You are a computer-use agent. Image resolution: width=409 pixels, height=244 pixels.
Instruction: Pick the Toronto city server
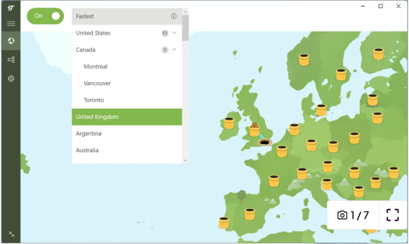click(127, 100)
